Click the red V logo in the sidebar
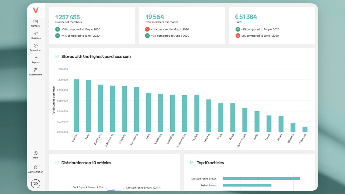The width and height of the screenshot is (345, 194). click(36, 11)
